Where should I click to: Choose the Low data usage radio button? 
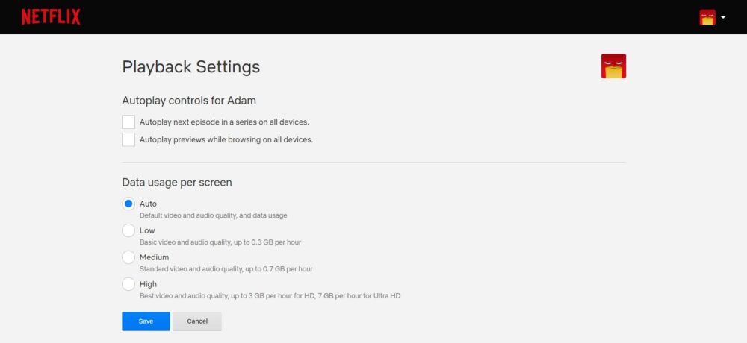pos(128,230)
